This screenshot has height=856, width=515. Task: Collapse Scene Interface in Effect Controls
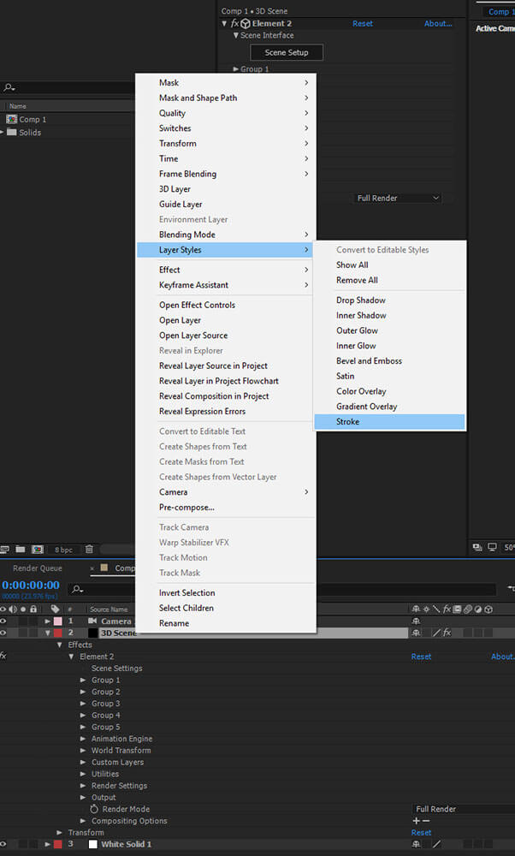coord(235,35)
